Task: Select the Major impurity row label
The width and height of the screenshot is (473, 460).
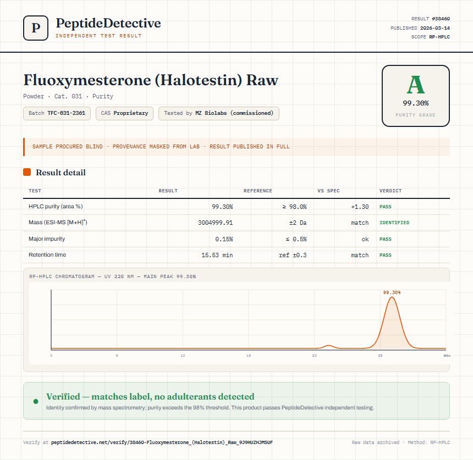Action: 47,239
